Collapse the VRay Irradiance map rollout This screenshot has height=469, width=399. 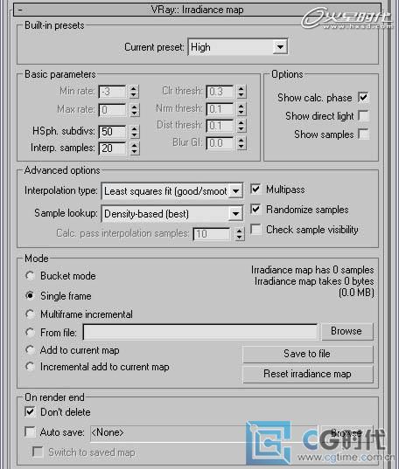tap(198, 10)
